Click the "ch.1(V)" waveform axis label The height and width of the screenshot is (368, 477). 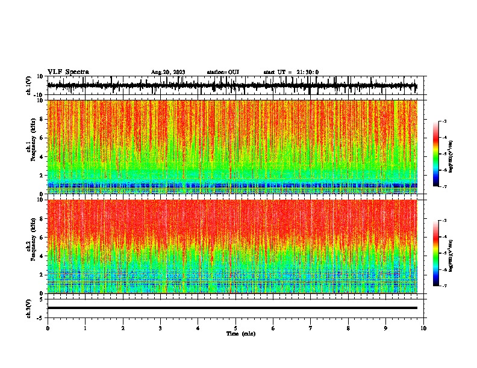[29, 85]
